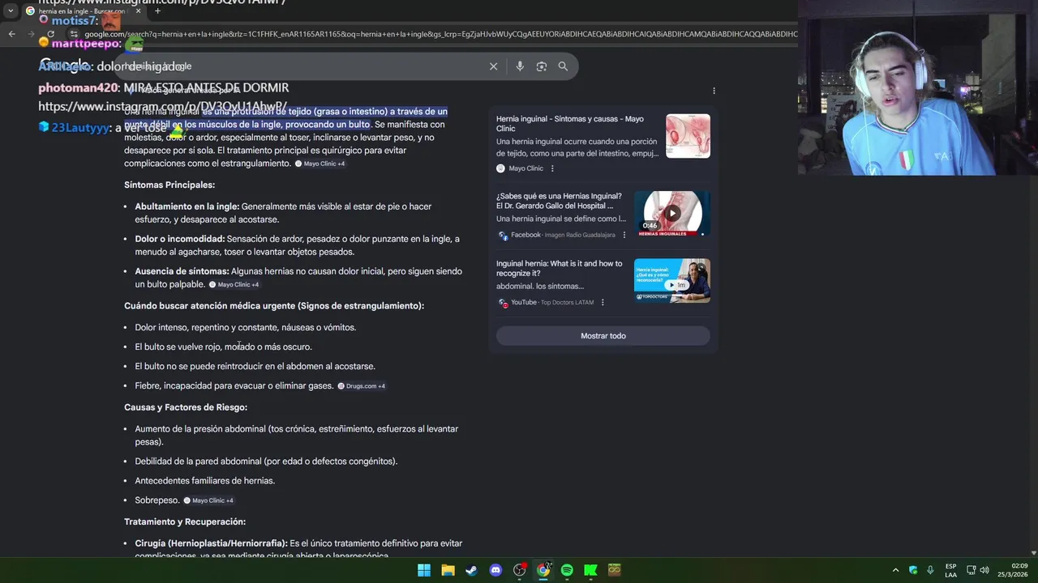Click 'Cirugía (Hernioplastia/Herniorrafia):' bold text
Screen dimensions: 1038x583
click(211, 543)
